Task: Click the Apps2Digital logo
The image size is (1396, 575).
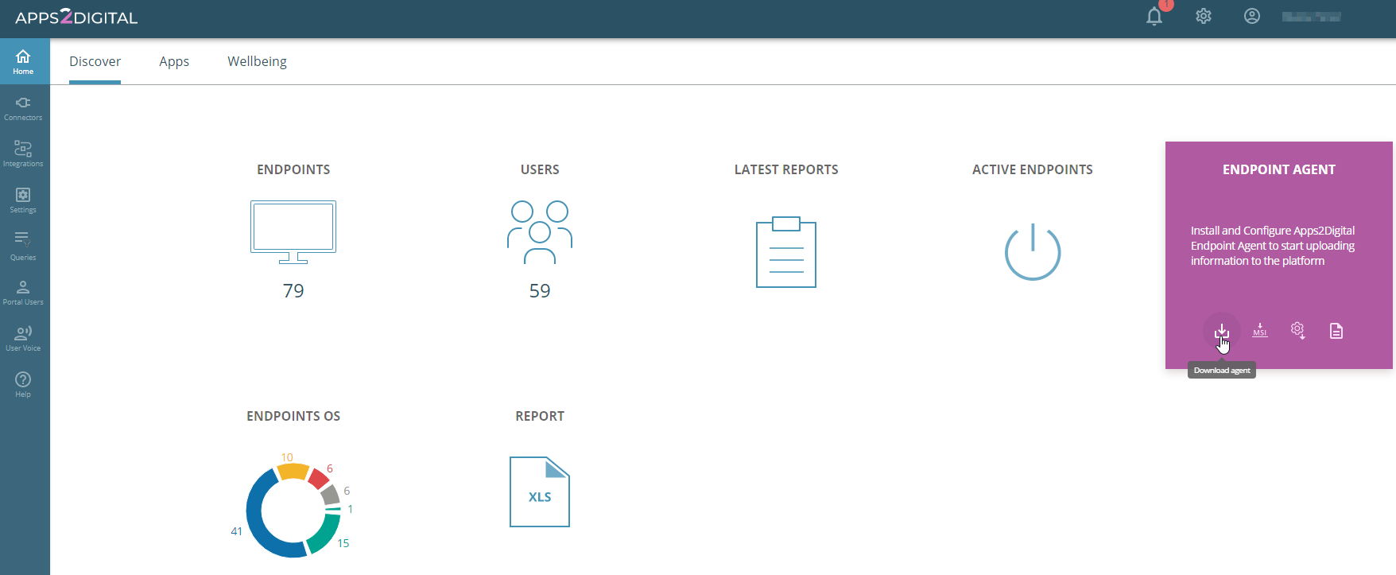Action: (x=76, y=17)
